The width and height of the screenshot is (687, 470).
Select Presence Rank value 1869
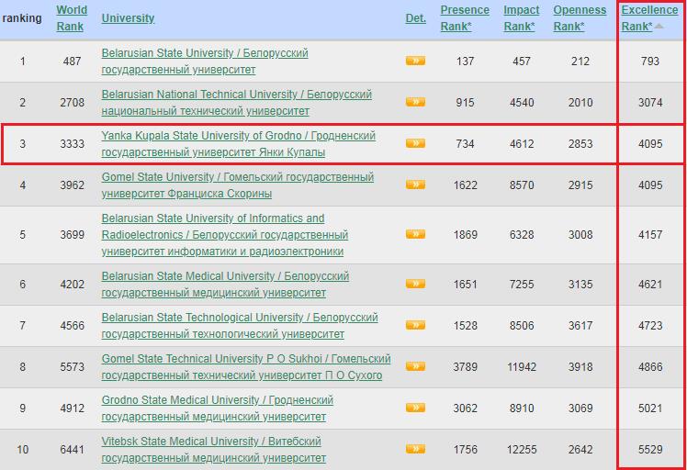coord(465,235)
